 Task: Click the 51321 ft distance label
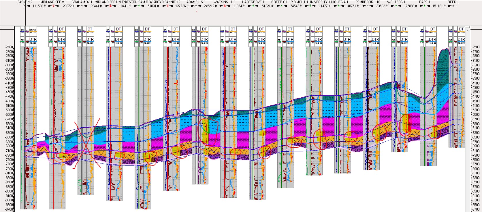click(x=268, y=6)
